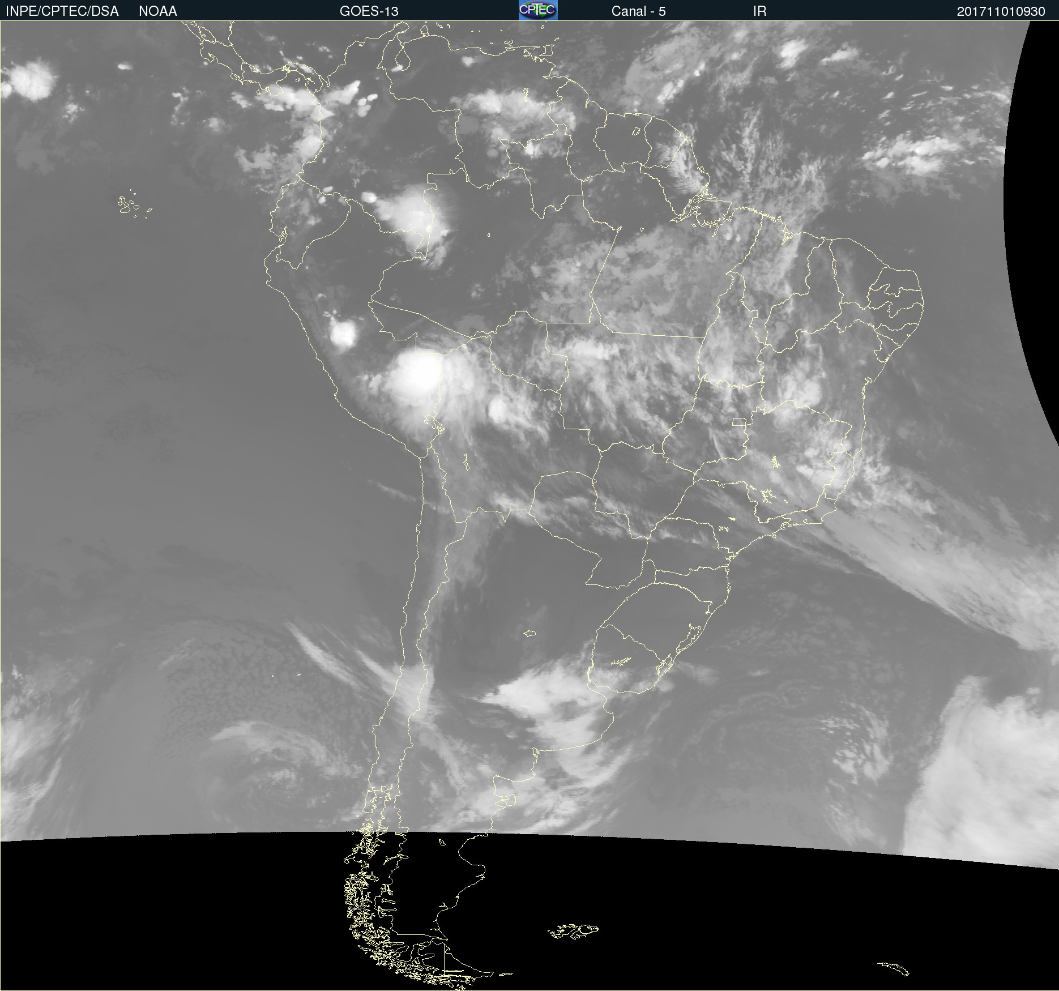The image size is (1059, 991).
Task: Click the GOES-13 satellite label
Action: click(x=369, y=11)
